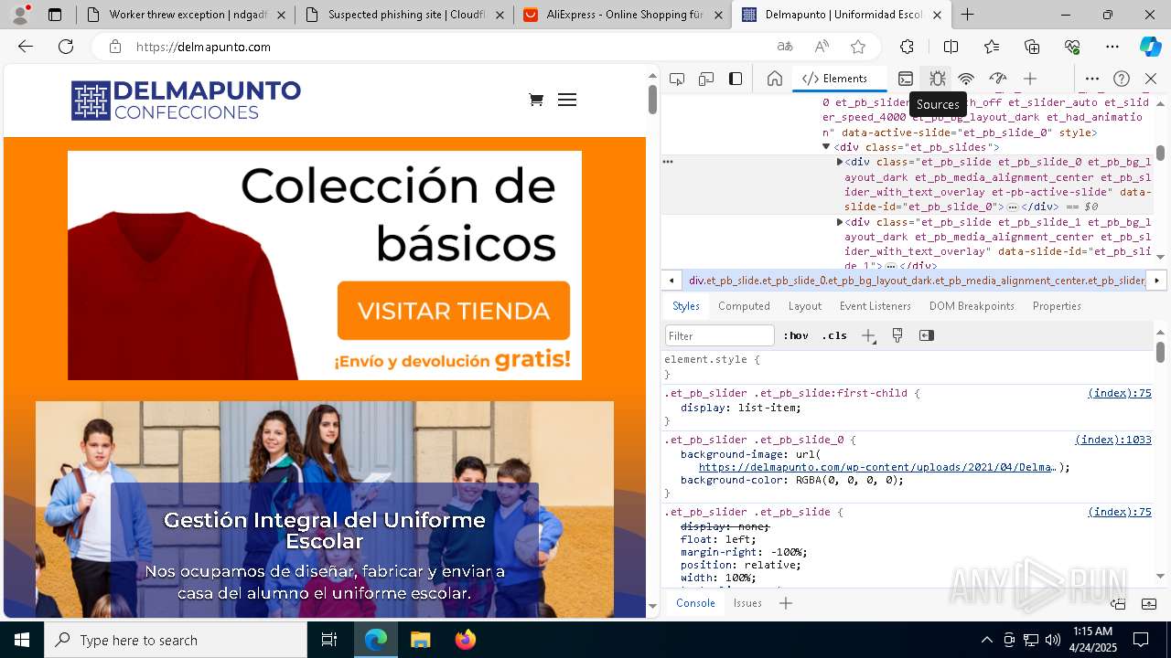Viewport: 1171px width, 658px height.
Task: Add more tools with plus icon
Action: [x=1030, y=79]
